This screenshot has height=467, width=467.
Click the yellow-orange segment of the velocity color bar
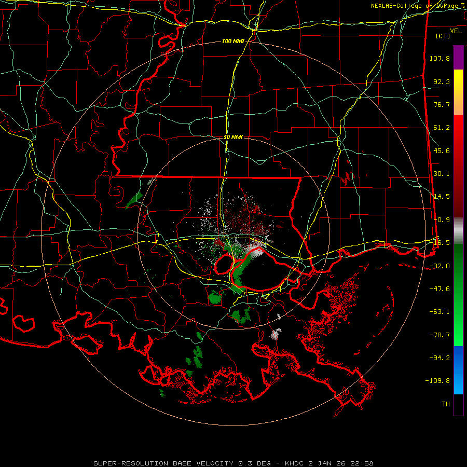pyautogui.click(x=458, y=92)
